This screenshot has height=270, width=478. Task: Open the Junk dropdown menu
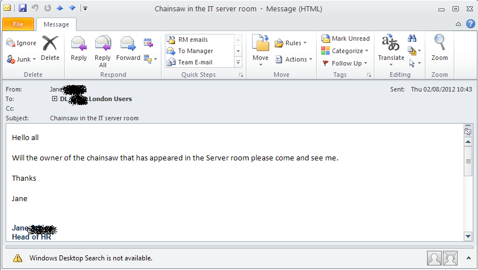[x=22, y=59]
